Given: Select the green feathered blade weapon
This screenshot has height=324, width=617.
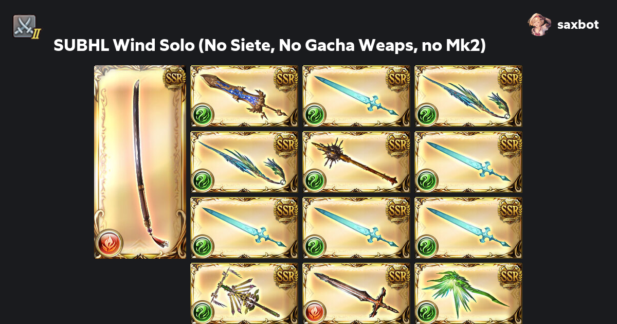Looking at the screenshot, I should point(468,293).
